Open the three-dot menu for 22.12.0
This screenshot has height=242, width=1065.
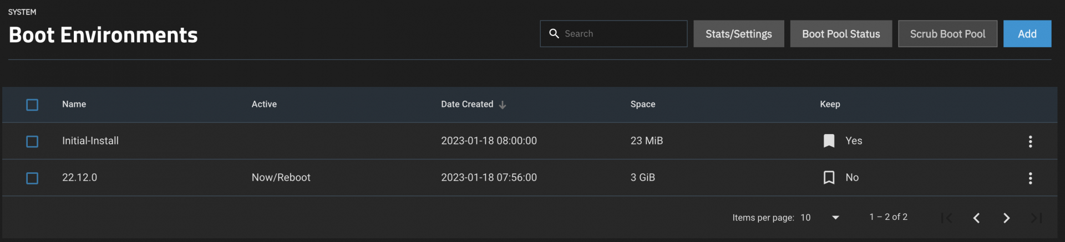pyautogui.click(x=1030, y=178)
